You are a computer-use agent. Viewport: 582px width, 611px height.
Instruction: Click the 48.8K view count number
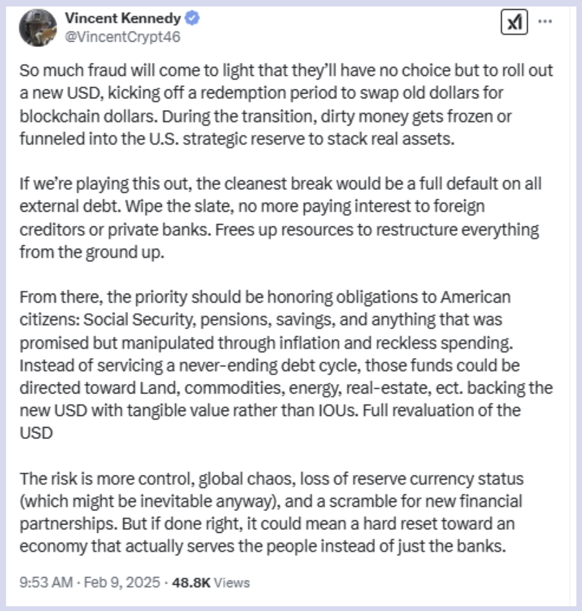pyautogui.click(x=191, y=582)
